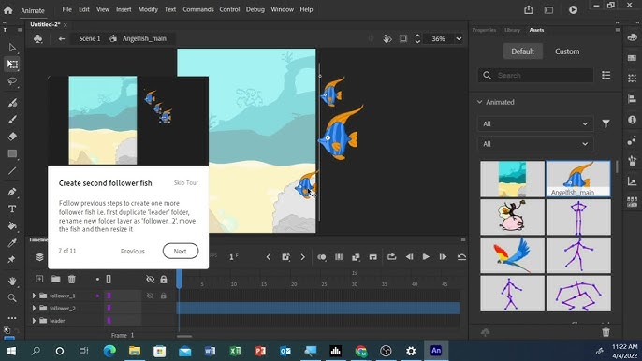Select the Zoom magnifier tool
Screen dimensions: 642x361
[x=12, y=298]
